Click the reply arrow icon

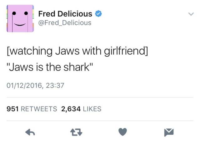(30, 132)
